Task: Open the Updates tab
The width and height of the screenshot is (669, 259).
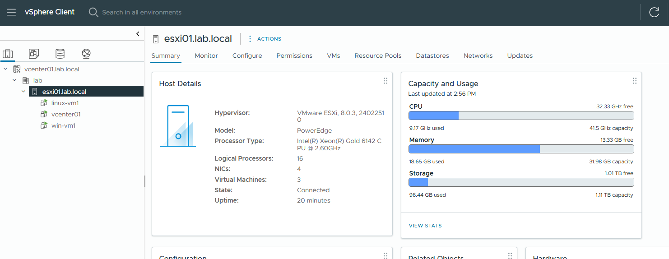Action: 520,55
